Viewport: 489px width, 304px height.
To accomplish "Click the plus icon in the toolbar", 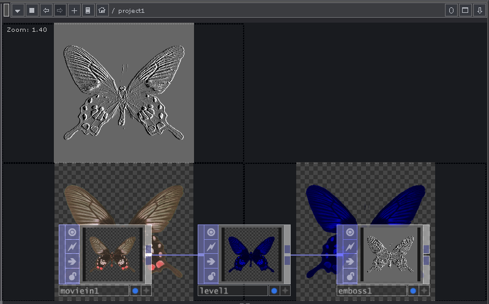I will coord(74,10).
